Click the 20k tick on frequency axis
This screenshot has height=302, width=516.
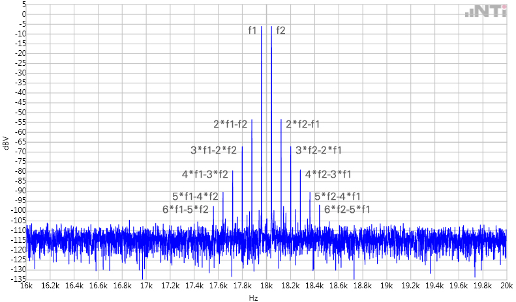tap(506, 285)
